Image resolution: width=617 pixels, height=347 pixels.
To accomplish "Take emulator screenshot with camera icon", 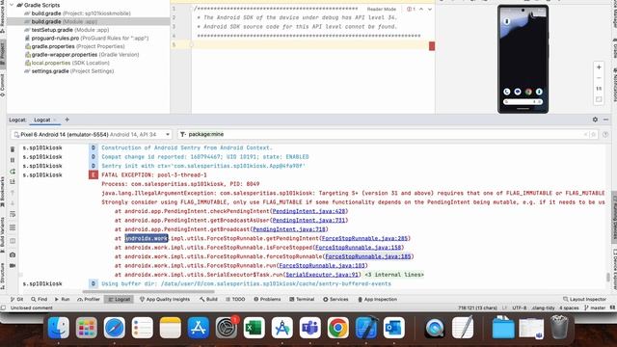I will coord(13,254).
